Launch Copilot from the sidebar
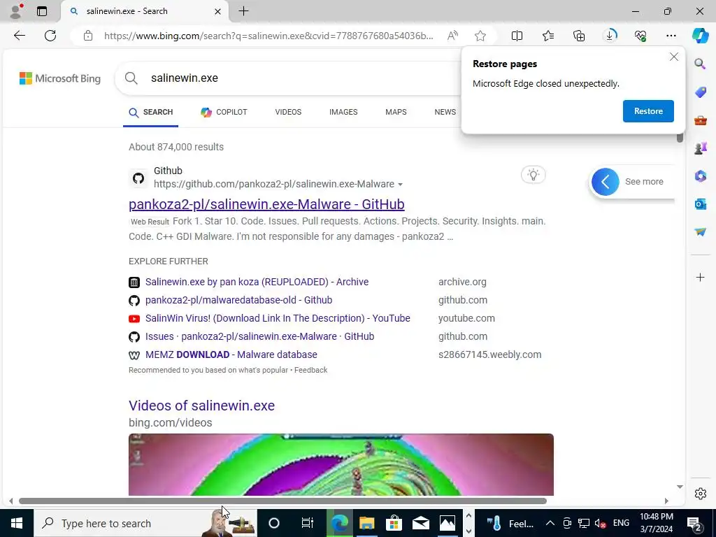Viewport: 716px width, 537px height. click(x=700, y=36)
